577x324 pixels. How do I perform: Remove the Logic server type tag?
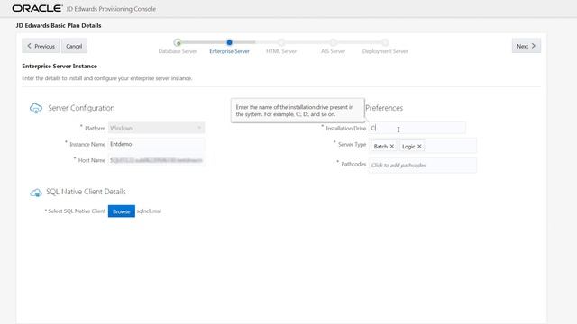pos(419,146)
